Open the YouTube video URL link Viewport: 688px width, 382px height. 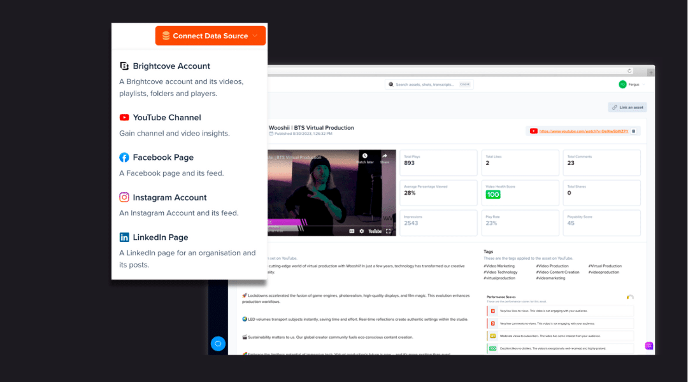click(x=584, y=131)
